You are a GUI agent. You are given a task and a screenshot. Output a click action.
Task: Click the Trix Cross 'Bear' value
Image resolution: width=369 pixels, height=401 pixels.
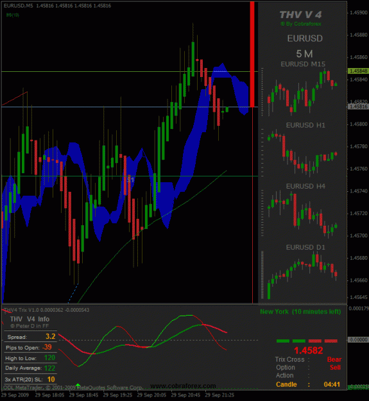[334, 359]
